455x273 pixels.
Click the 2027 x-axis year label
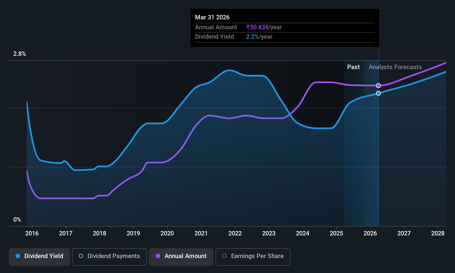[x=404, y=233]
